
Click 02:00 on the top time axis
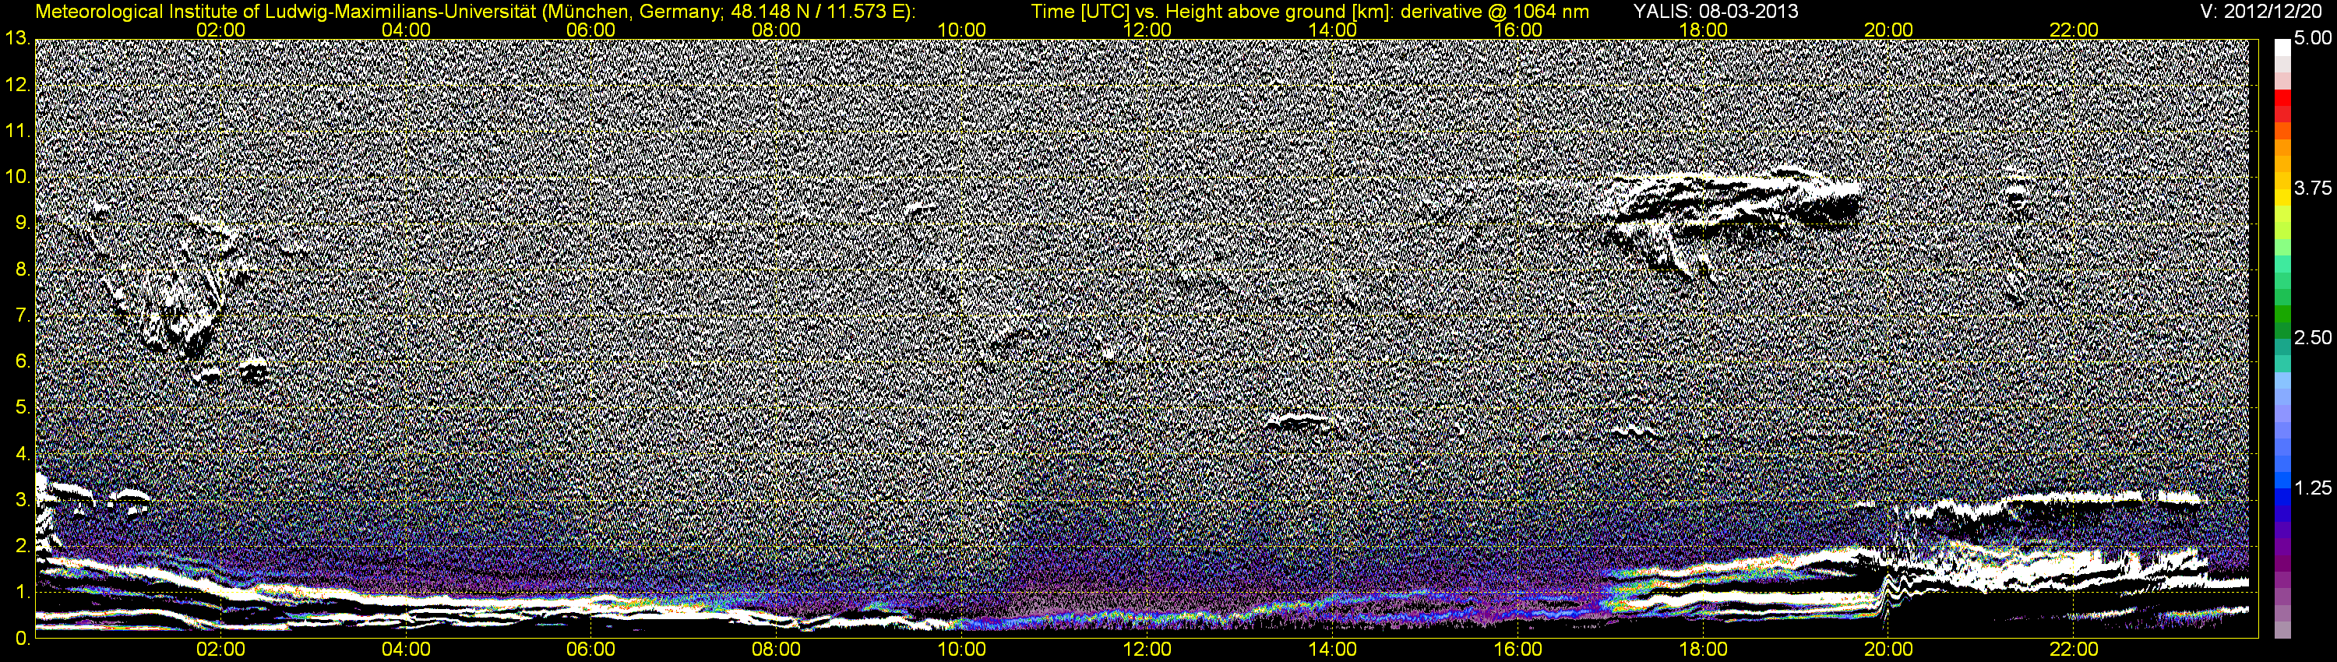pos(220,31)
